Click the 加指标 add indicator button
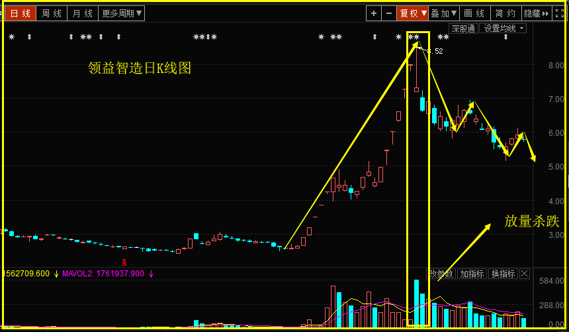 [472, 274]
